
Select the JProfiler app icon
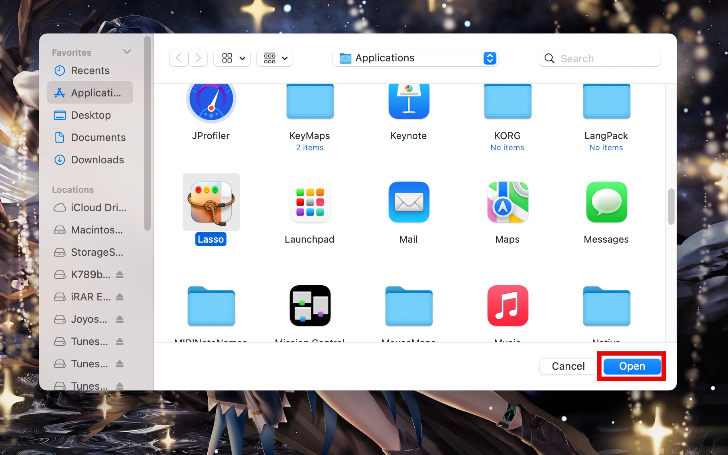[211, 101]
